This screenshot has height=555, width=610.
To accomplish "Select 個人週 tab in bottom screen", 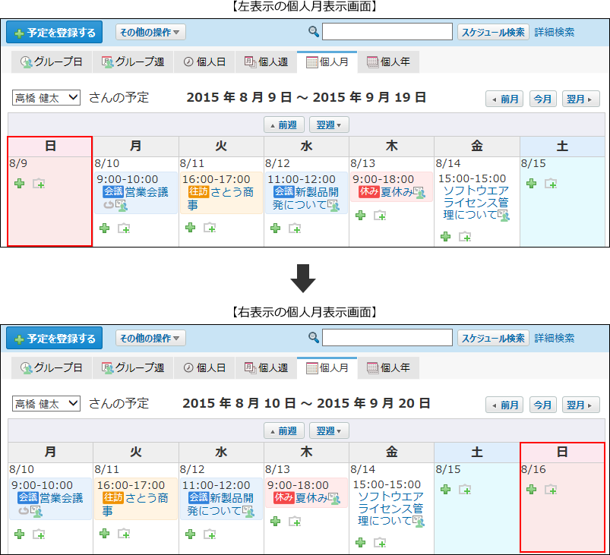I will pyautogui.click(x=266, y=368).
